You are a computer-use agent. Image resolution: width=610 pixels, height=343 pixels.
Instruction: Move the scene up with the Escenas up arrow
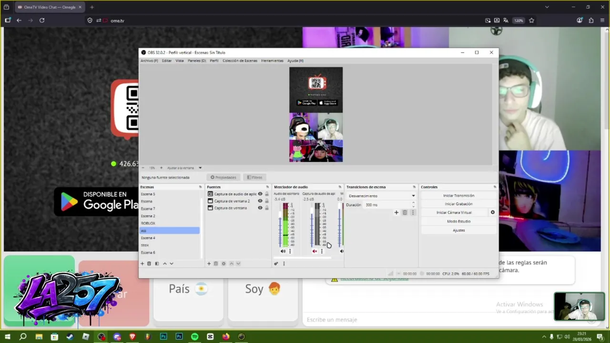pos(165,263)
